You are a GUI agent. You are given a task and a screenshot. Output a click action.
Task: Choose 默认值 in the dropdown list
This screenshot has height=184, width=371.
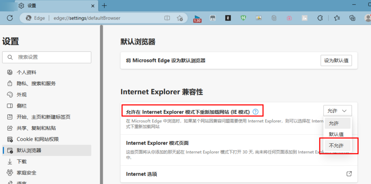[x=336, y=135]
